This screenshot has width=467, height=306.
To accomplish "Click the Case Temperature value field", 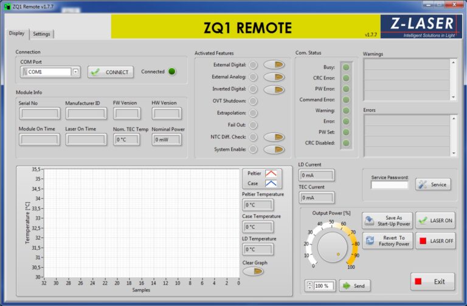I will [258, 227].
